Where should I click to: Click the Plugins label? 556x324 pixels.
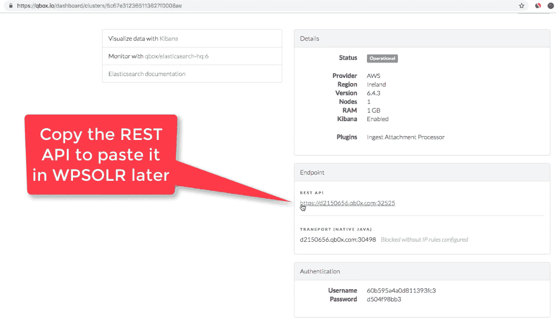click(347, 137)
